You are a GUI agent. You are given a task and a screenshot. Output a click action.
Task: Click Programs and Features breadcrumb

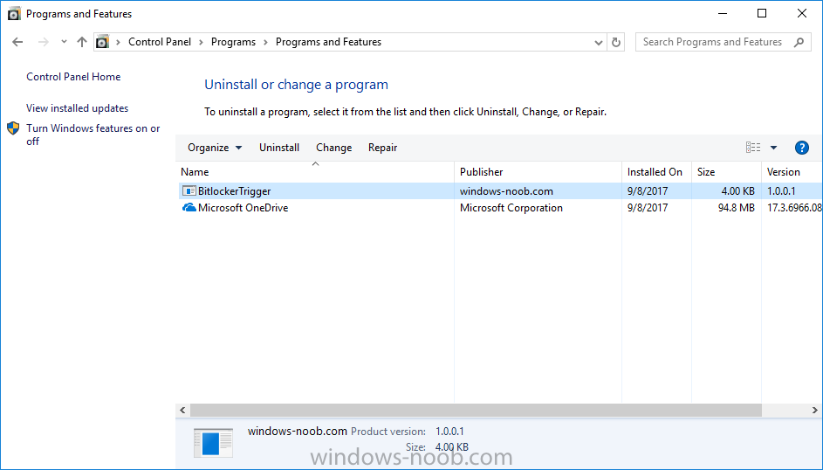(x=328, y=42)
